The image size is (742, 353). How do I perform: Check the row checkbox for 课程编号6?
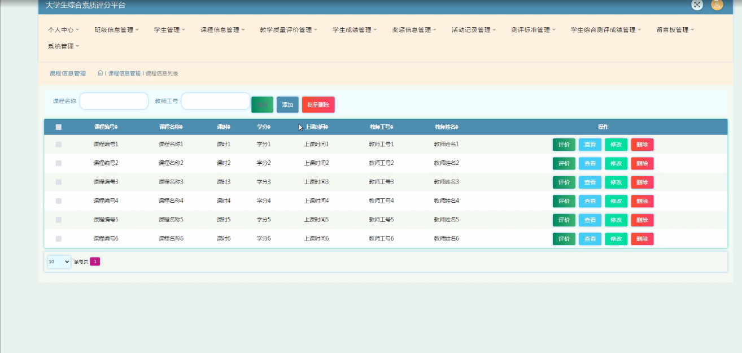pyautogui.click(x=59, y=239)
